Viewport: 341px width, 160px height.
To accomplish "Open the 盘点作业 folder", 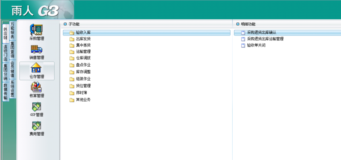I will (80, 65).
